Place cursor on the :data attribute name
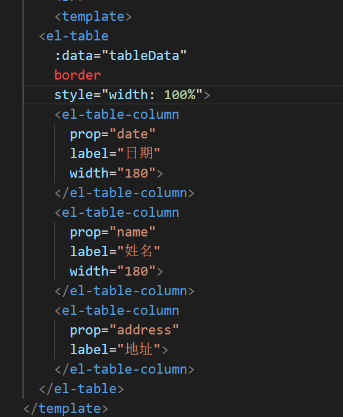This screenshot has height=417, width=343. coord(74,56)
